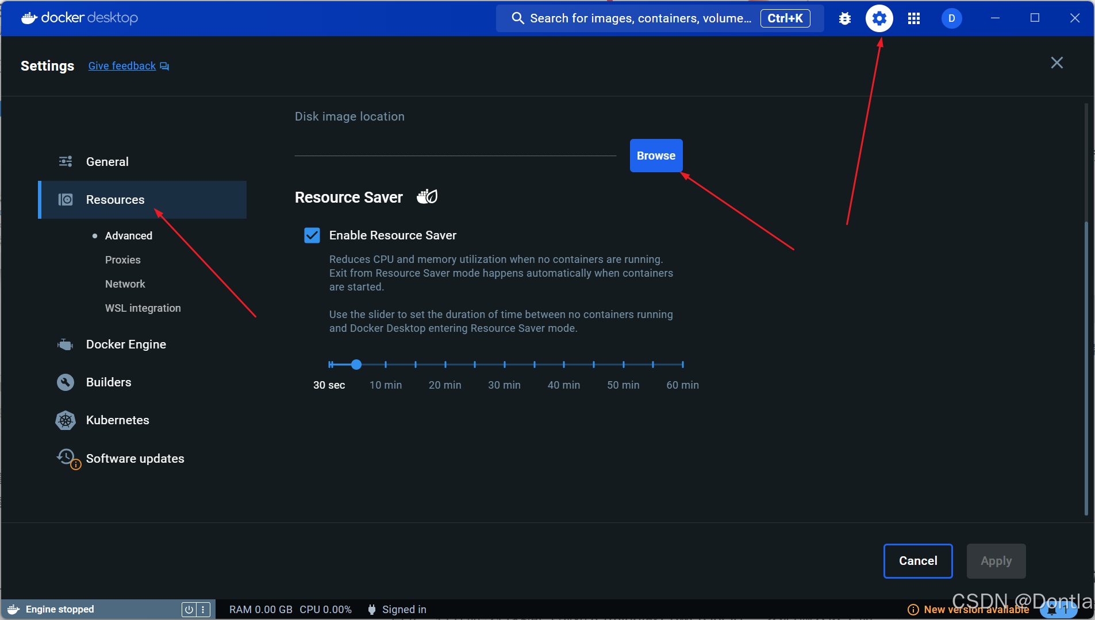This screenshot has height=620, width=1095.
Task: Maximize the Docker Desktop window
Action: (1035, 18)
